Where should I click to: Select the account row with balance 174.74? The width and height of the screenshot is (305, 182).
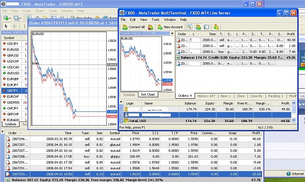coord(207,109)
